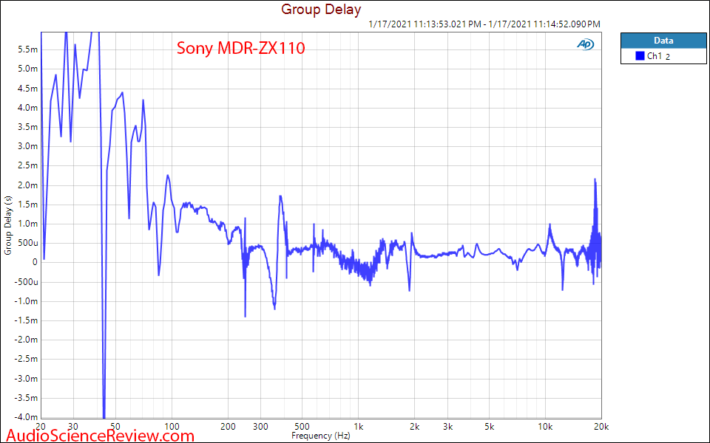710x443 pixels.
Task: Click the '3.5m' y-axis tick label
Action: click(x=27, y=127)
